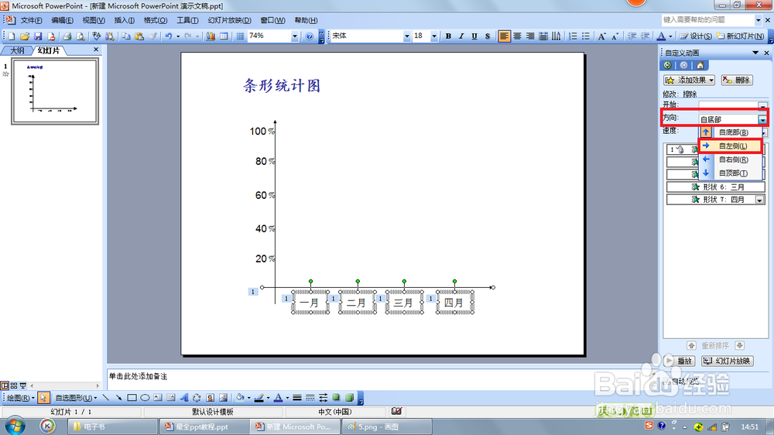Undo the last action

(168, 36)
